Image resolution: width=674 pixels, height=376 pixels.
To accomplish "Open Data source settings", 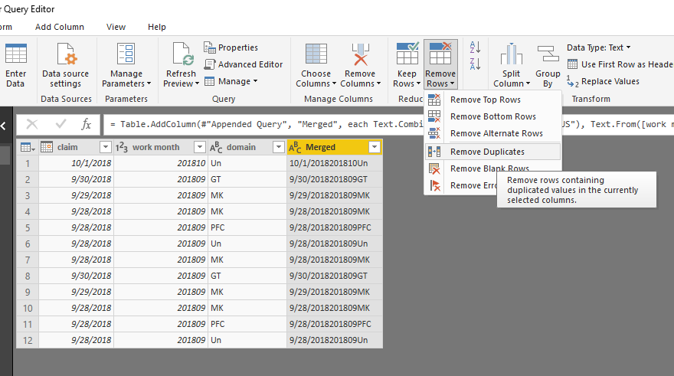I will click(65, 65).
